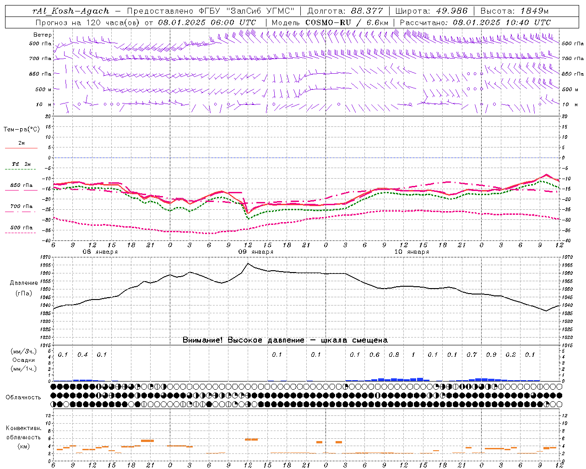Click 'Предоставлено ФГБУ "ЗапСиб УГМС"' provider text

click(210, 11)
